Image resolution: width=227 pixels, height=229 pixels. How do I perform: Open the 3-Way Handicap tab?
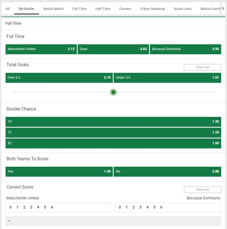152,9
